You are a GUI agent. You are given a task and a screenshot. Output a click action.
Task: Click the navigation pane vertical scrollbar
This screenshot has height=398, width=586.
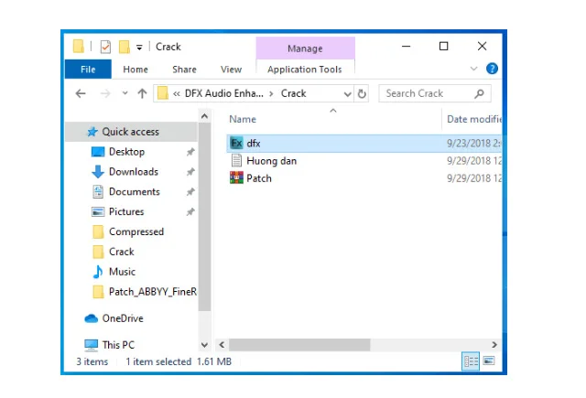click(204, 229)
